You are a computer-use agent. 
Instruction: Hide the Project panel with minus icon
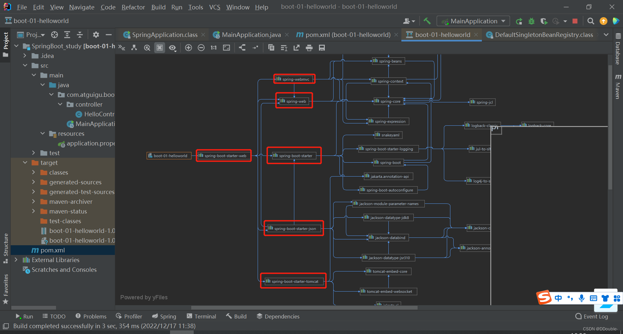[x=109, y=35]
